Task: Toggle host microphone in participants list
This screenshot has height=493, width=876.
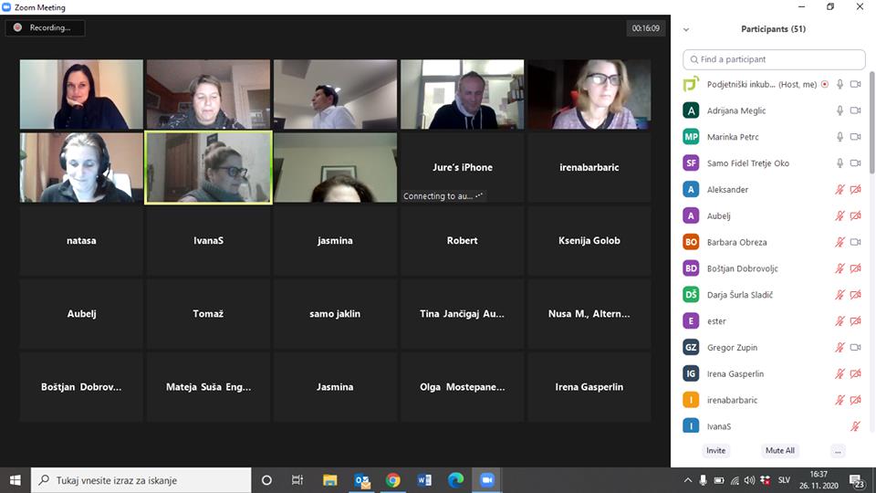Action: pos(839,84)
